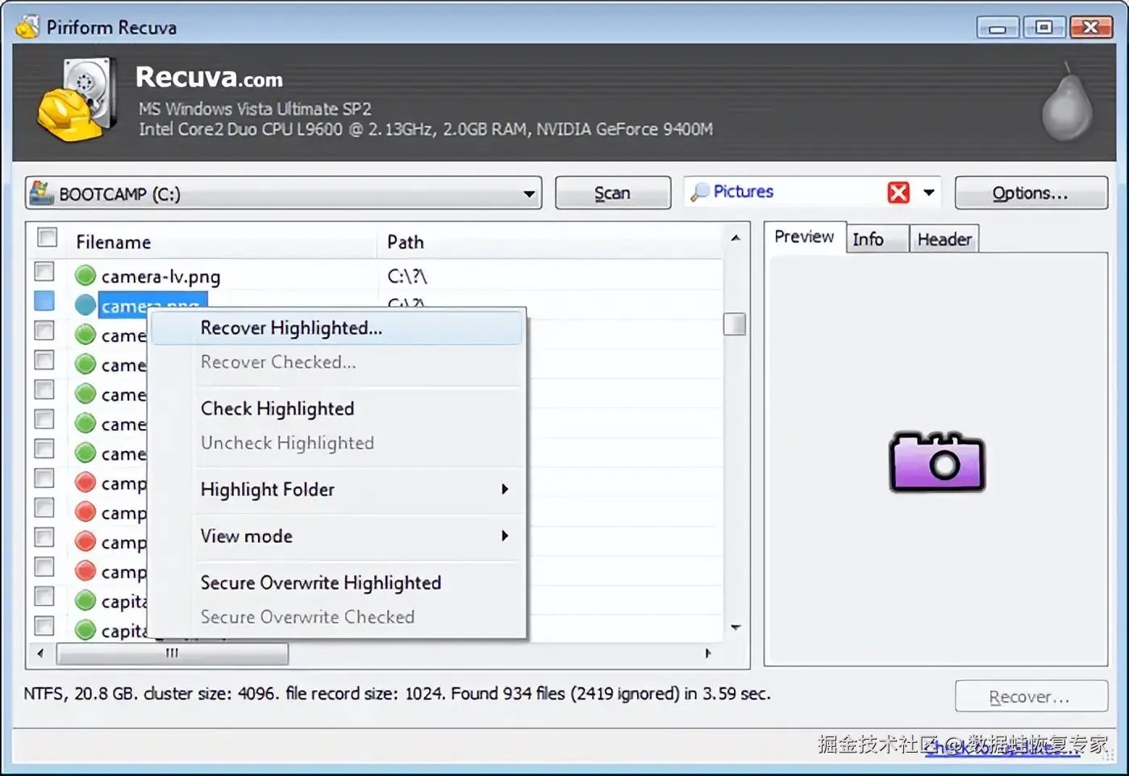Click the first red status dot in file list
The width and height of the screenshot is (1129, 776).
(x=85, y=482)
